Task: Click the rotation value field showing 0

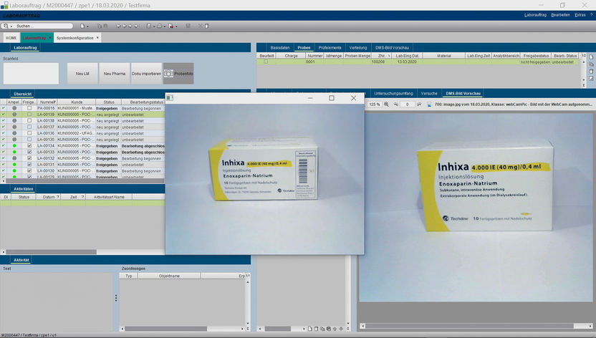Action: [x=407, y=104]
